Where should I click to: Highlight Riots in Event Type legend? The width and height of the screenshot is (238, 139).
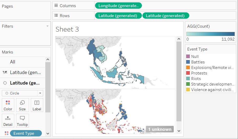point(196,79)
